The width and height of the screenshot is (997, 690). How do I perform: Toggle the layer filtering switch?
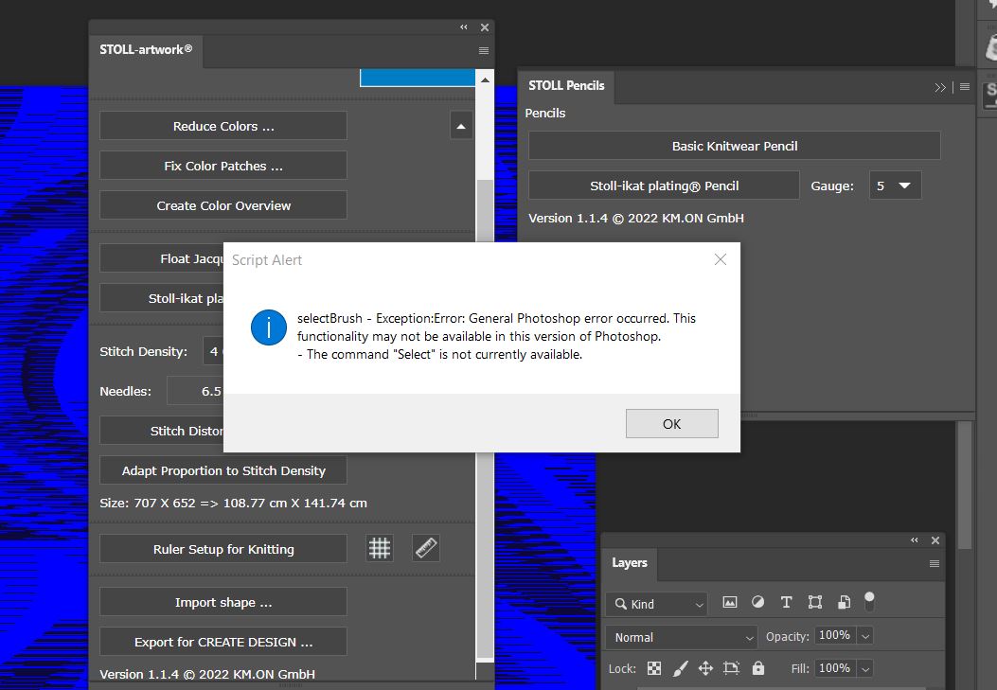point(869,601)
